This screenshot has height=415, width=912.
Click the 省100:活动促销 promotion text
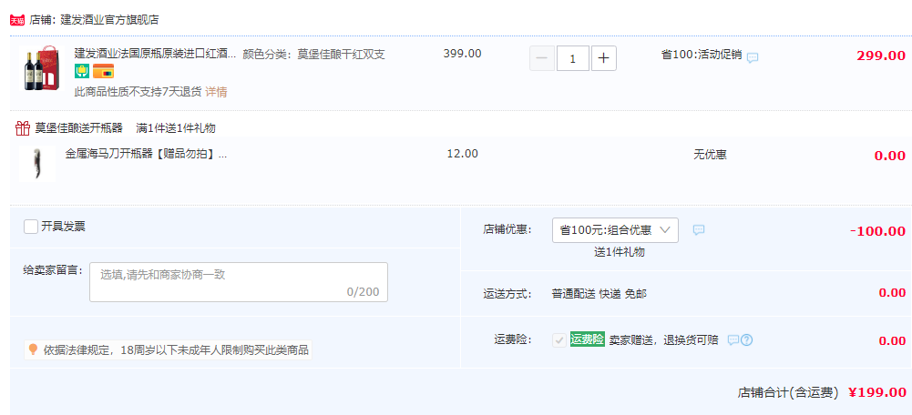tap(702, 55)
